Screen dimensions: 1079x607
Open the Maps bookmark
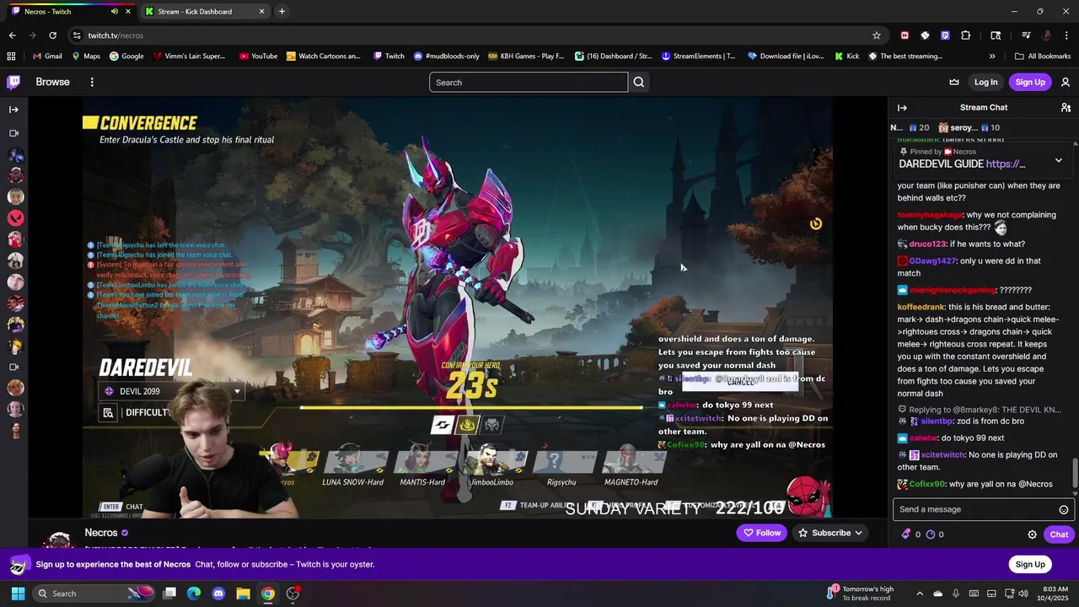click(86, 56)
